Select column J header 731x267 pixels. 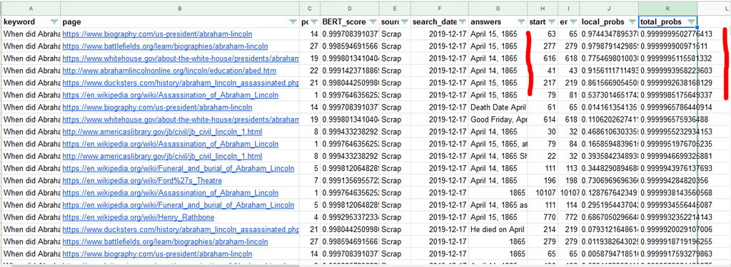(x=609, y=9)
